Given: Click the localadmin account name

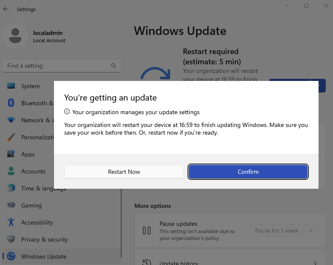Looking at the screenshot, I should point(48,33).
